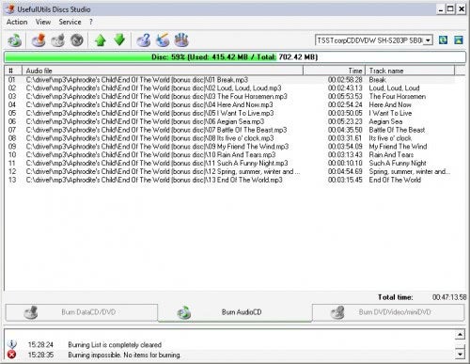Image resolution: width=470 pixels, height=364 pixels.
Task: Select file row 04 Here And Now.mp3
Action: click(x=230, y=104)
